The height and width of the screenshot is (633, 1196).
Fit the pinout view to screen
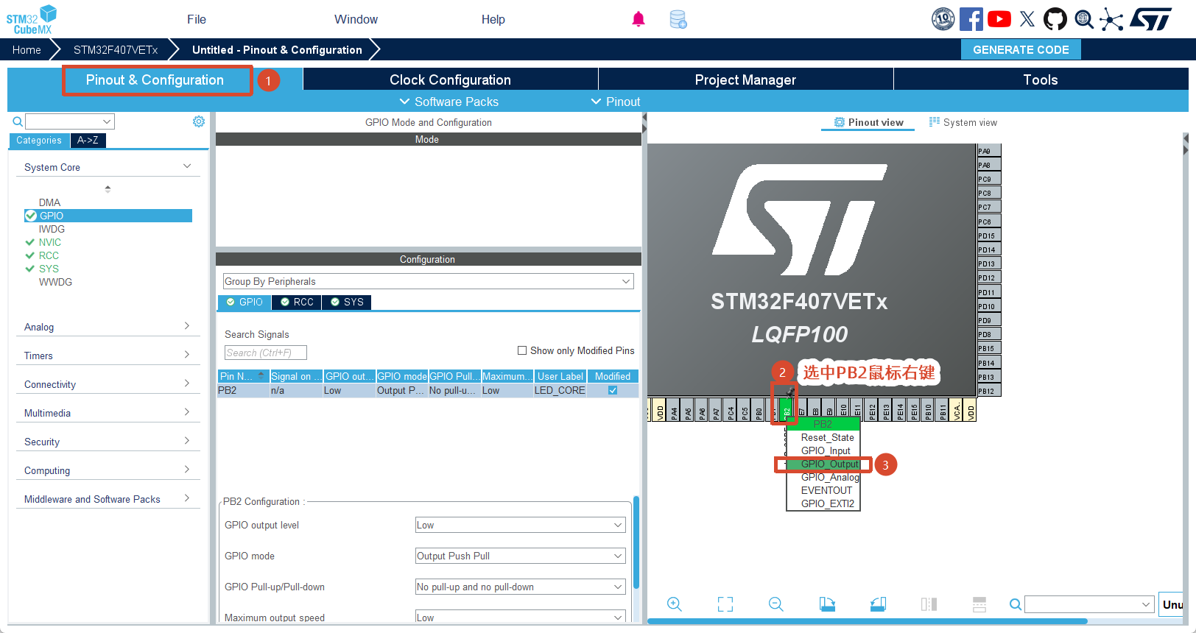pyautogui.click(x=725, y=604)
